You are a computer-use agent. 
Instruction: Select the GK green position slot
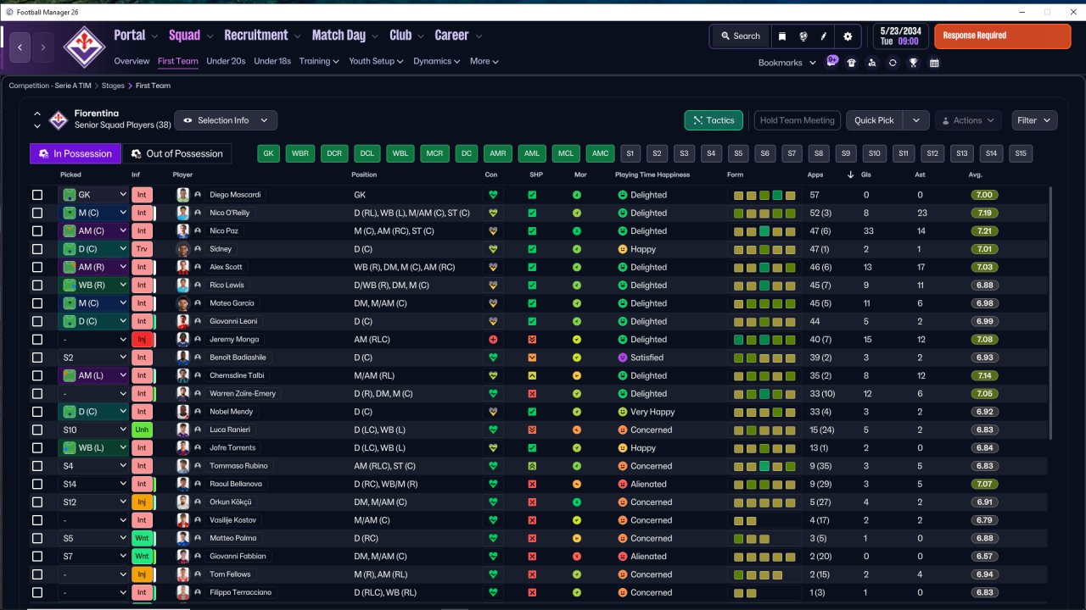coord(268,153)
